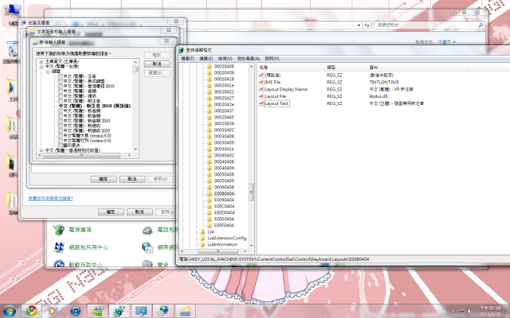Open the Control Panel address bar dropdown
Viewport: 510px width, 318px height.
click(x=359, y=25)
